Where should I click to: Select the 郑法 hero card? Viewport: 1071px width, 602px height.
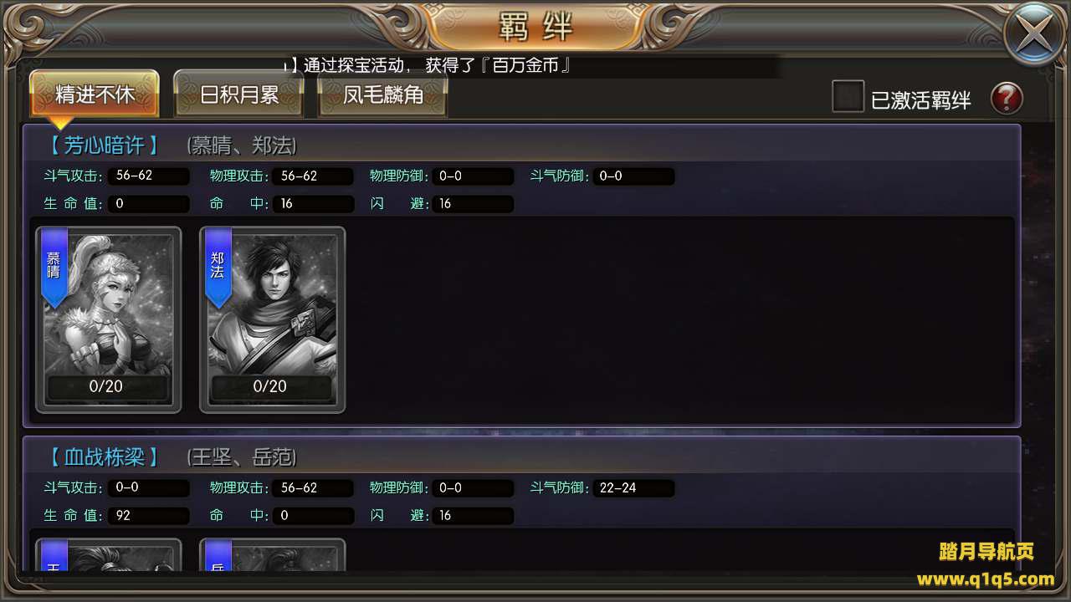coord(273,320)
